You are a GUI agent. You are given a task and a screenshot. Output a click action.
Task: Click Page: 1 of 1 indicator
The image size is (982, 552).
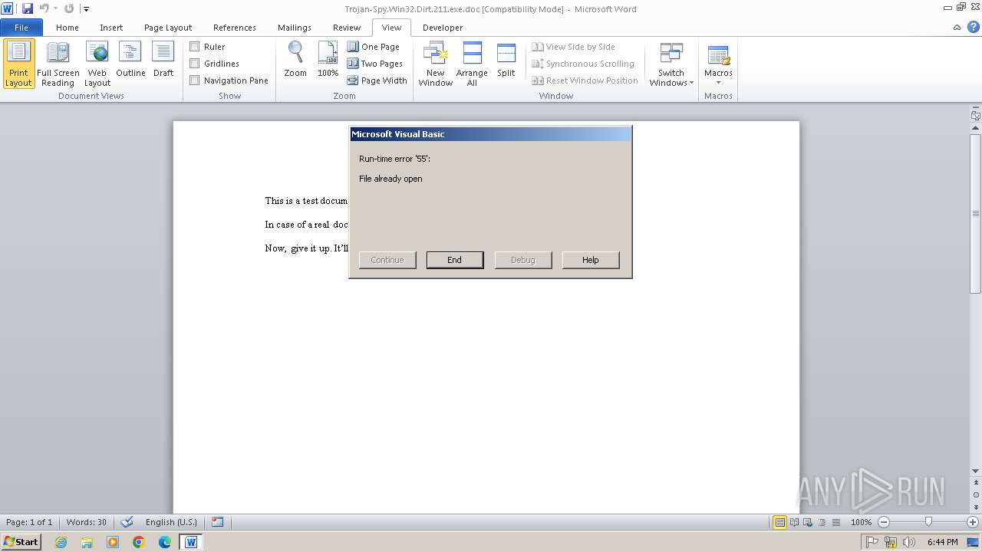tap(29, 522)
